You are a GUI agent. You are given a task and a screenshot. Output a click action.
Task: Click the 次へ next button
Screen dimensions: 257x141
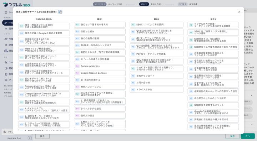pos(248,136)
